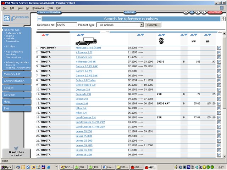Open P icon for Celica 2.0 Turbo row
This screenshot has height=170, width=227.
(x=219, y=80)
